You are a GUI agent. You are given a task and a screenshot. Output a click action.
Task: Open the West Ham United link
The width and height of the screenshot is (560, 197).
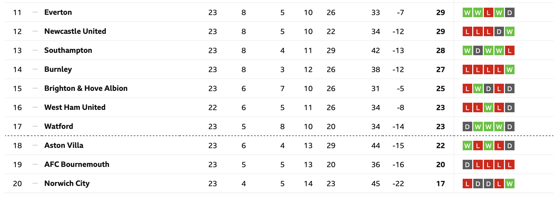pos(75,107)
